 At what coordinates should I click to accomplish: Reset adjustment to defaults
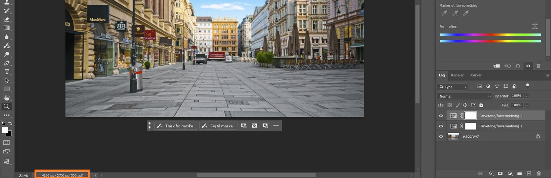[x=518, y=66]
